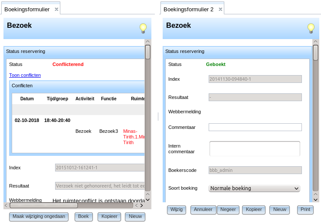Click left form vertical scrollbar up arrow
The width and height of the screenshot is (321, 224).
click(x=148, y=42)
